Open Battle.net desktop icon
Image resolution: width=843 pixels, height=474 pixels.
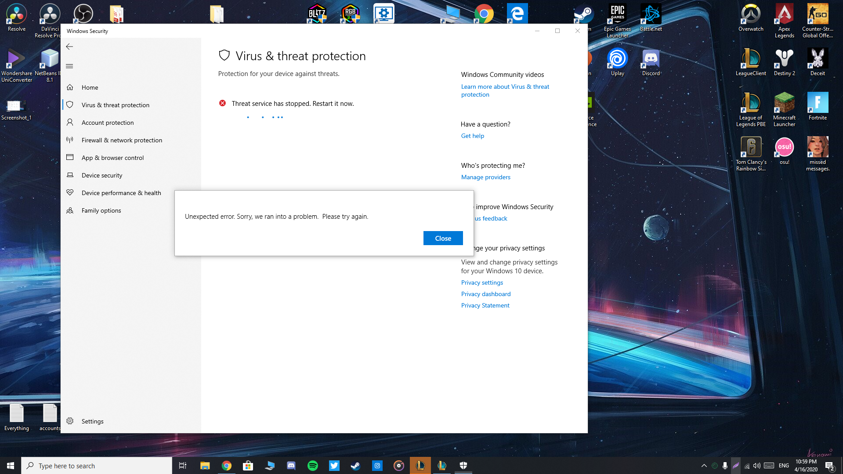pyautogui.click(x=651, y=18)
